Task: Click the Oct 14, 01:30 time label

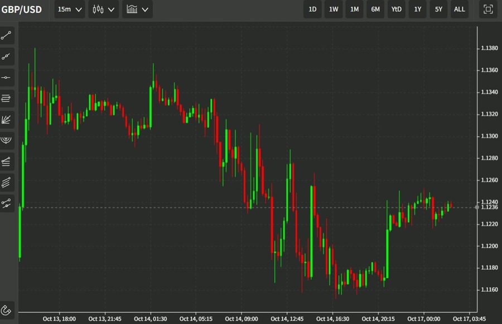Action: click(x=151, y=319)
